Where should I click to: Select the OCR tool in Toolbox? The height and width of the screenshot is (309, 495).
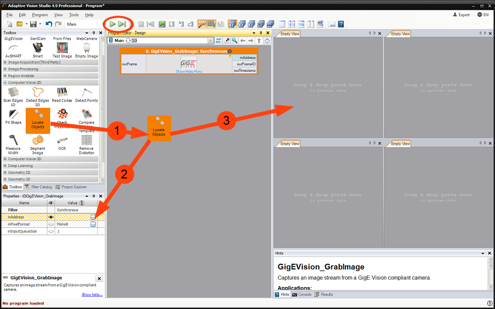pyautogui.click(x=62, y=142)
